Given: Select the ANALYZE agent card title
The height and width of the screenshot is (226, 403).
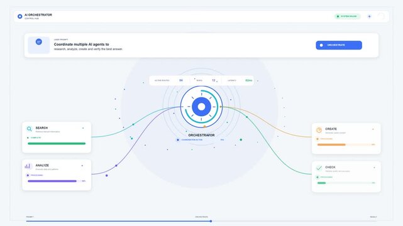Looking at the screenshot, I should coord(42,166).
